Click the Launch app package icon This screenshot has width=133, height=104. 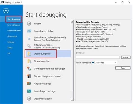tap(29, 91)
